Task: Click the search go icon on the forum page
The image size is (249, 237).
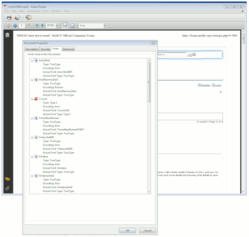Action: point(190,55)
